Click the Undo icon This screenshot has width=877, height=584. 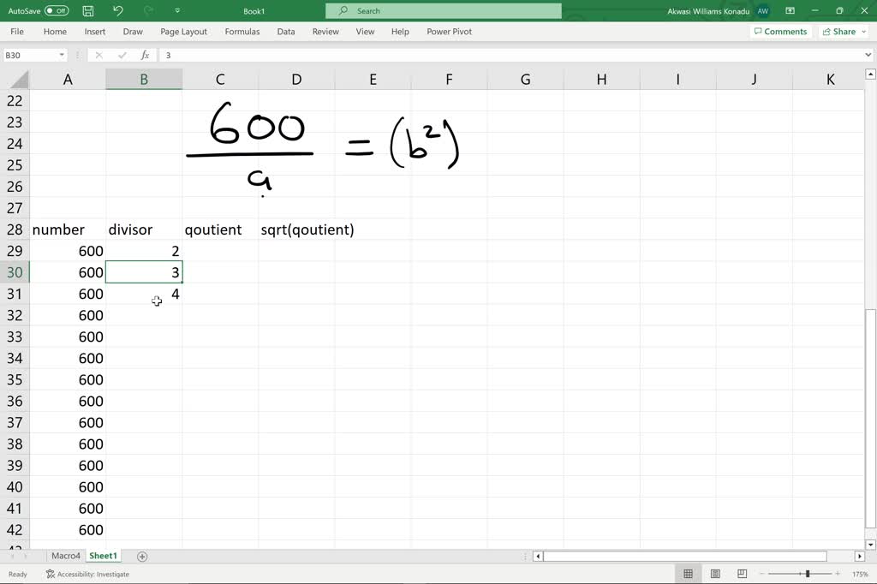(117, 11)
